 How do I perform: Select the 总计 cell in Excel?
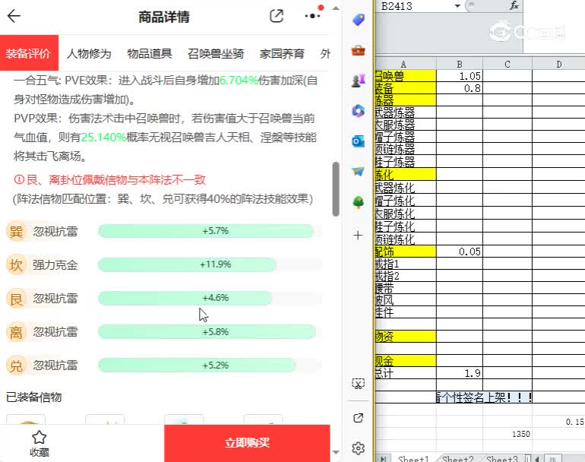406,373
